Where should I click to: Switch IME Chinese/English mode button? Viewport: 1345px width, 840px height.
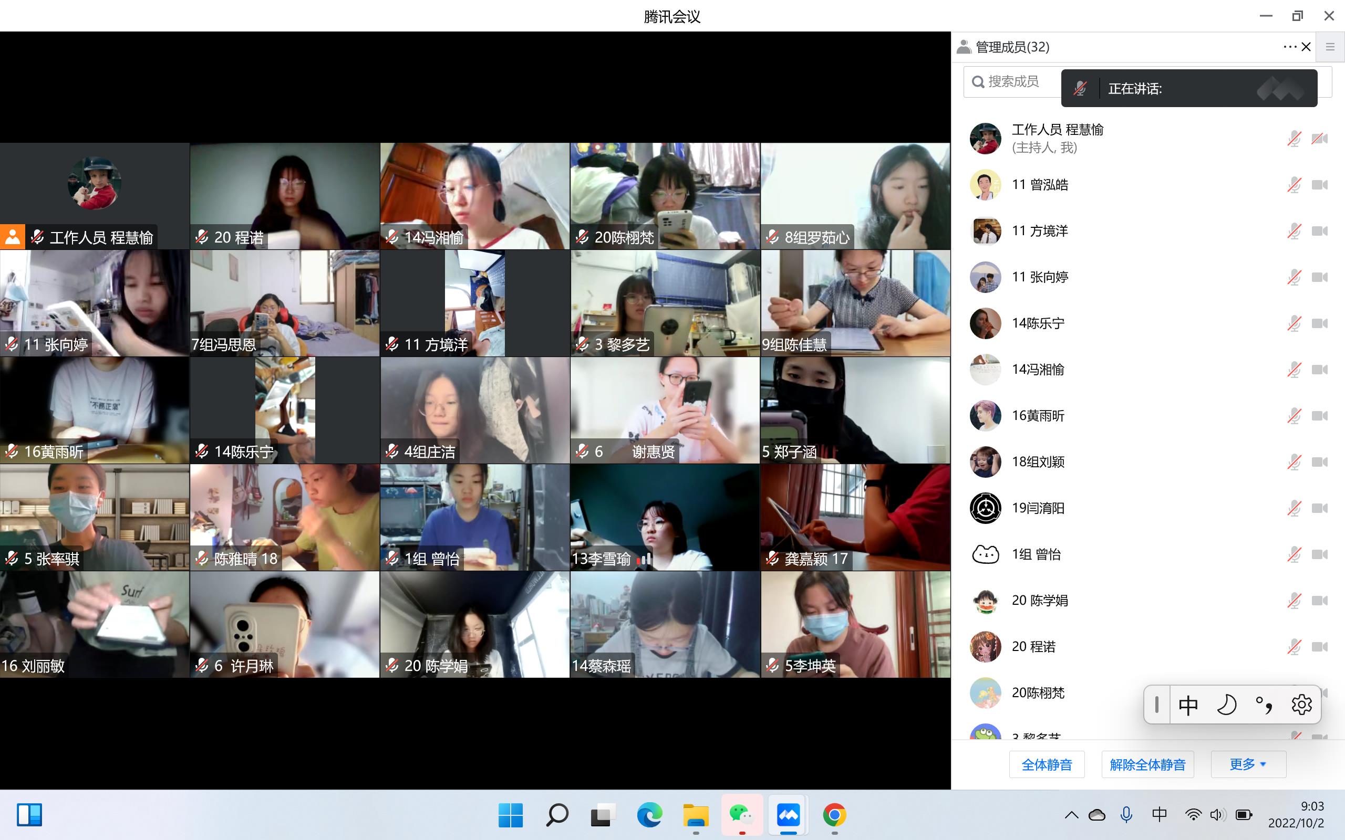click(x=1188, y=705)
